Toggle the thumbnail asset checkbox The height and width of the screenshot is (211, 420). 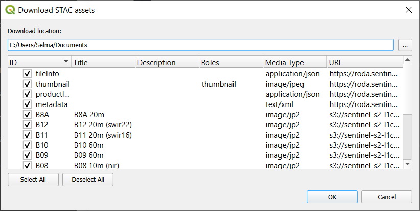point(28,84)
